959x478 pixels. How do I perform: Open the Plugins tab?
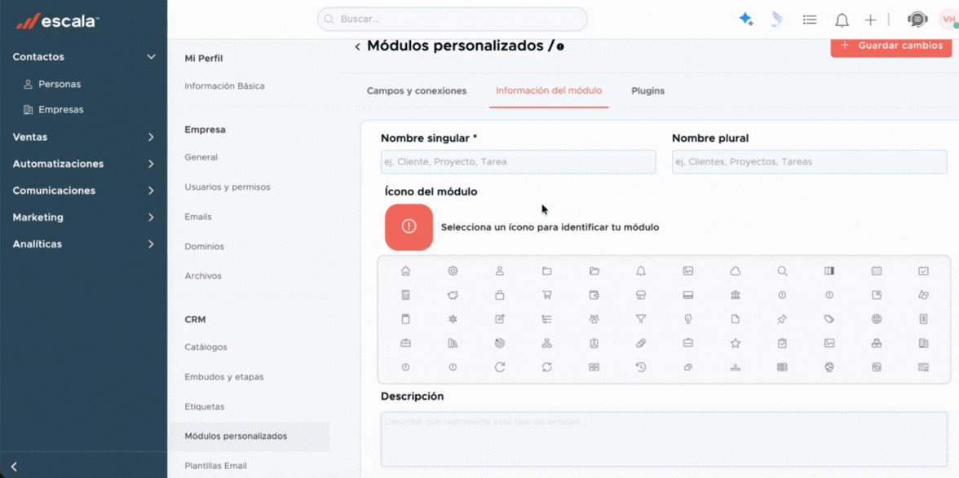coord(647,91)
